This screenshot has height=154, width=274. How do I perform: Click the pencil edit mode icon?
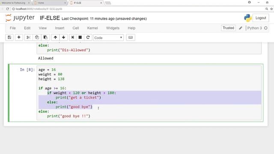pos(241,28)
